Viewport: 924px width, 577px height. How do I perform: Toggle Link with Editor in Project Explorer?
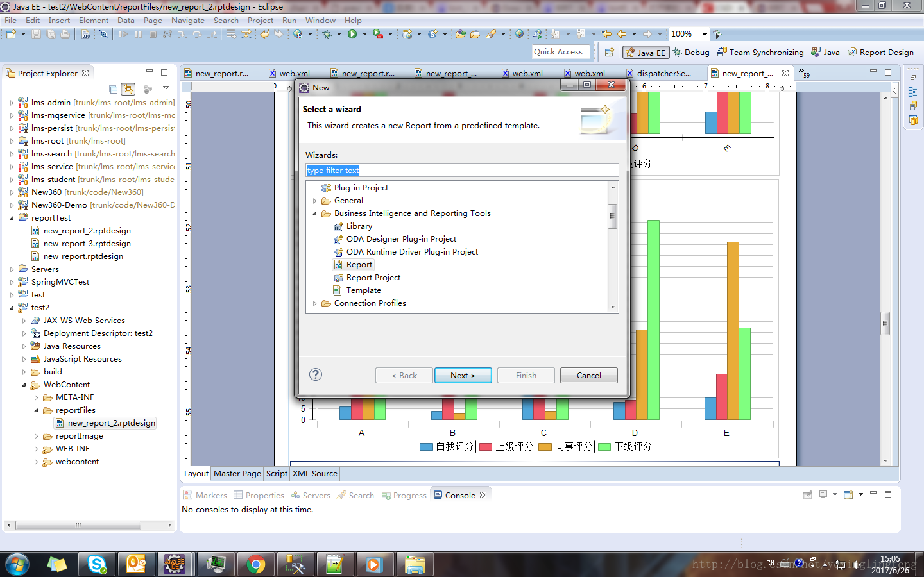click(128, 89)
